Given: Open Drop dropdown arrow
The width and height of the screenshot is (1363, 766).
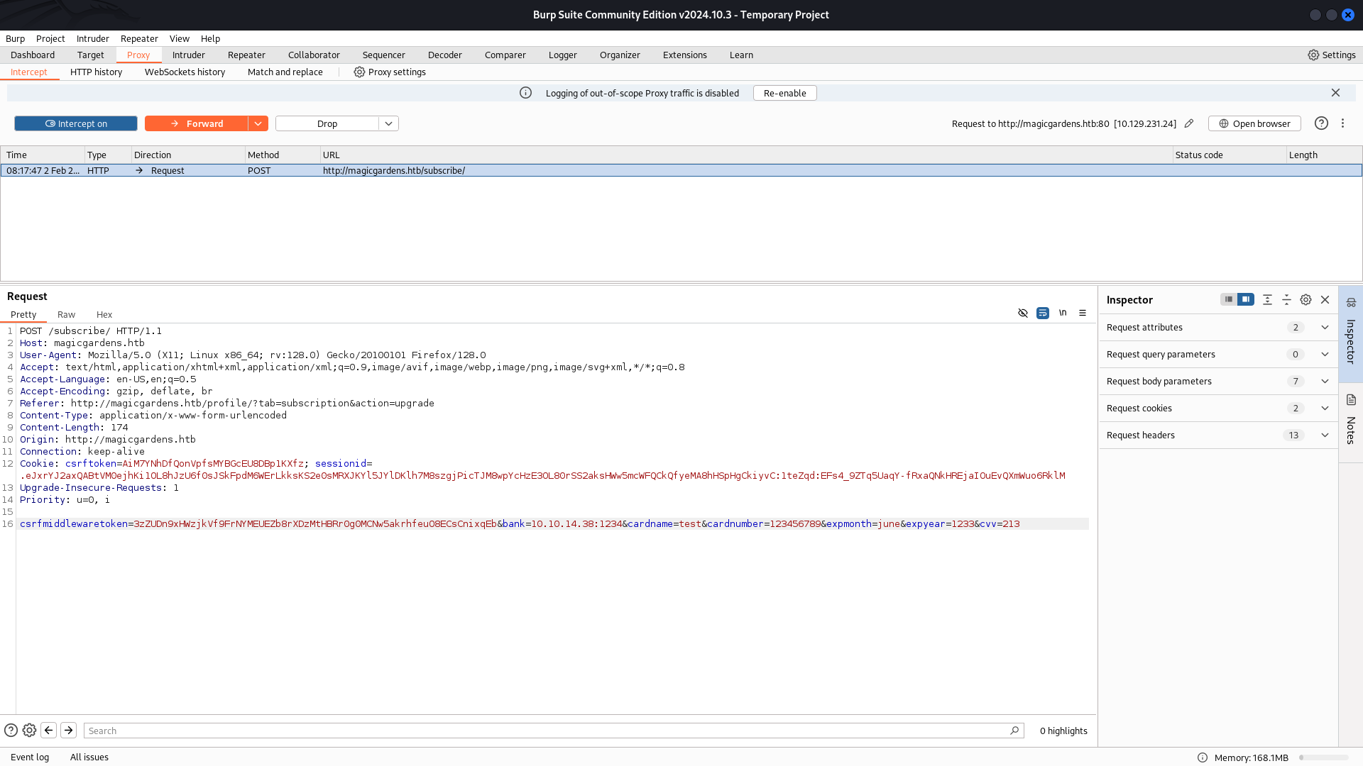Looking at the screenshot, I should click(x=389, y=123).
